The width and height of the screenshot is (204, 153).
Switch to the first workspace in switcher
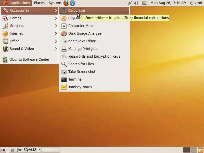[x=186, y=150]
